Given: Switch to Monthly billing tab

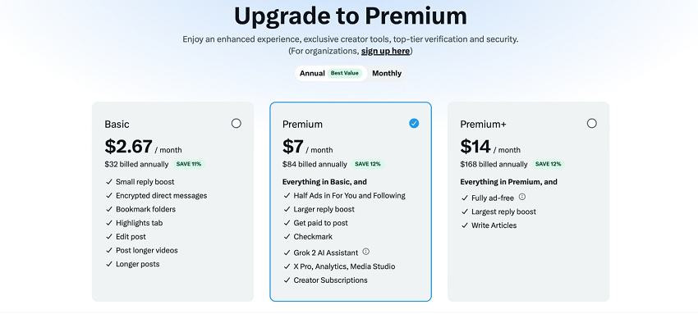Looking at the screenshot, I should (x=387, y=73).
